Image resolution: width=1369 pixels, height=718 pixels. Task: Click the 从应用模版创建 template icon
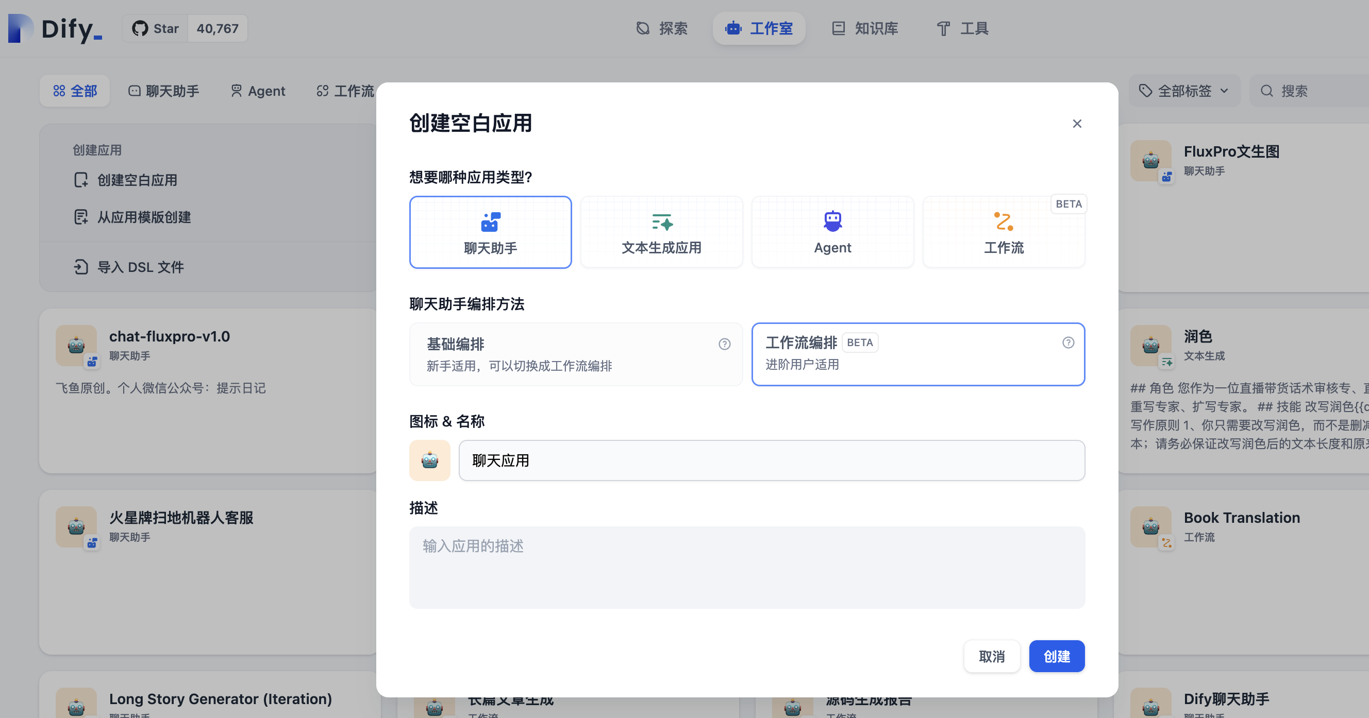(x=81, y=217)
